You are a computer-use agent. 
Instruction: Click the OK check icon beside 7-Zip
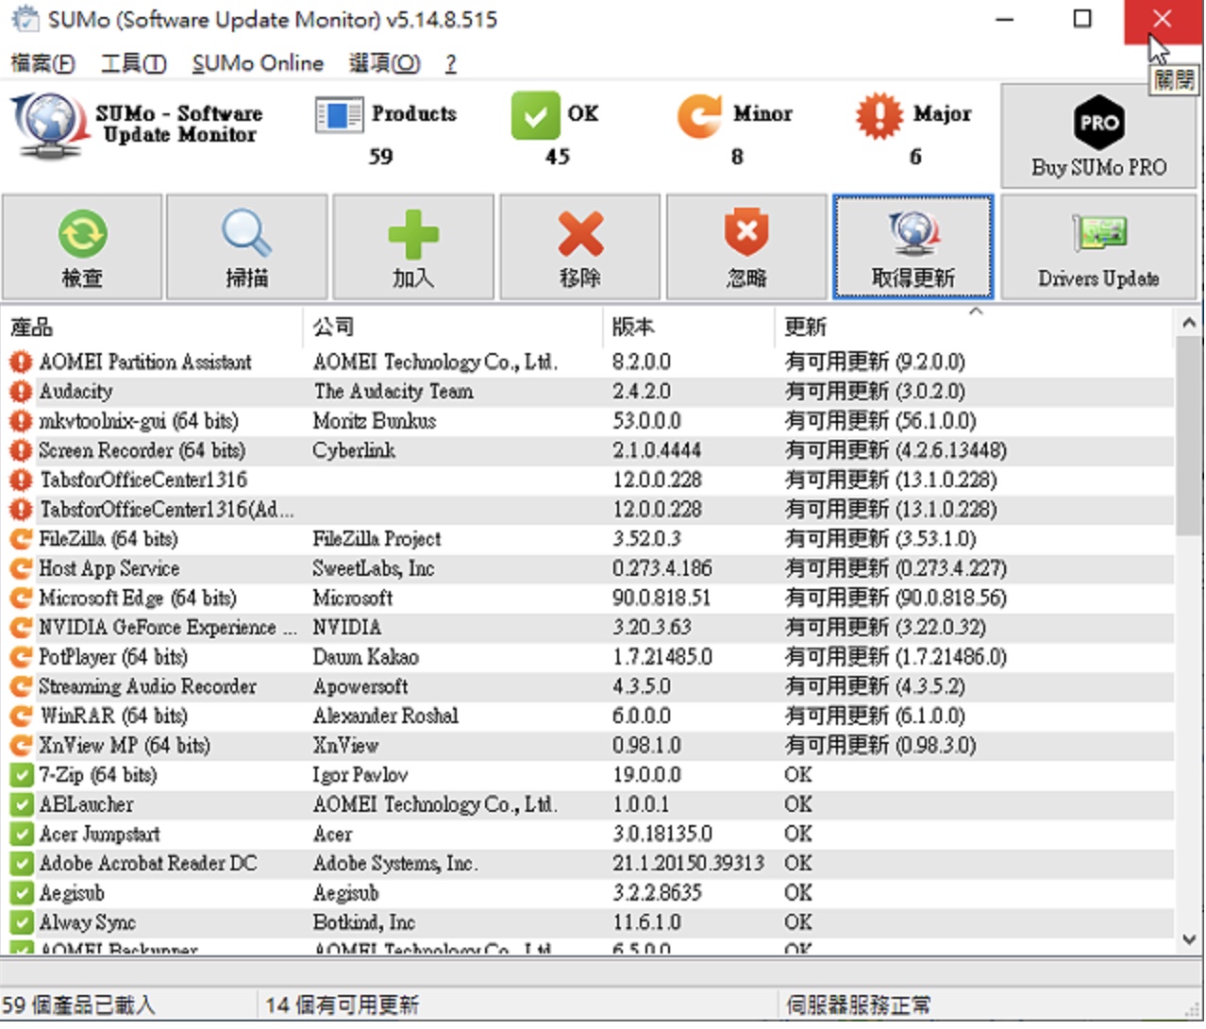[x=21, y=776]
